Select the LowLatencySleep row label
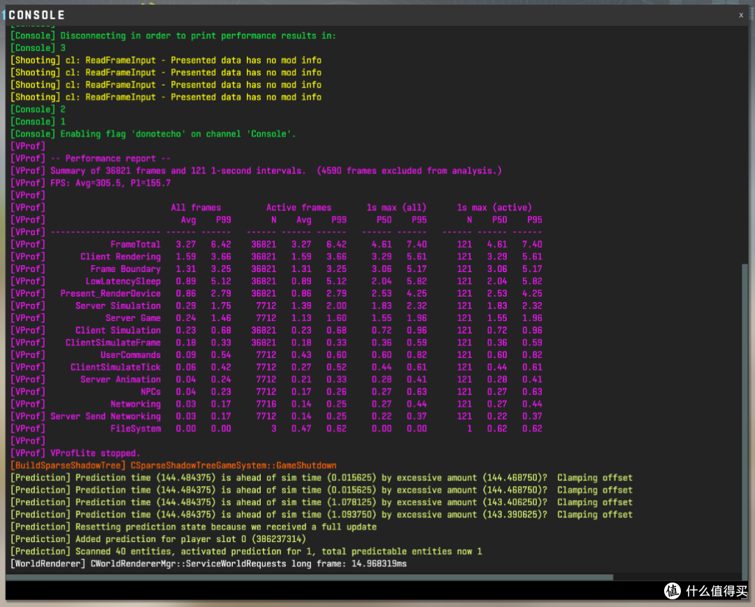The height and width of the screenshot is (607, 755). tap(123, 281)
